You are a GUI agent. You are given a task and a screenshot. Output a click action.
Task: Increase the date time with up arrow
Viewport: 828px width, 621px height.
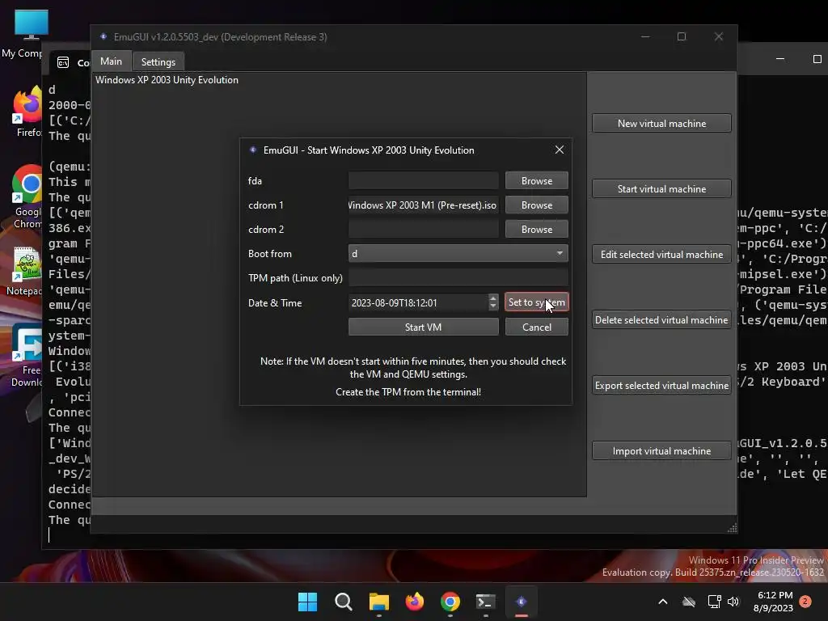[x=493, y=298]
